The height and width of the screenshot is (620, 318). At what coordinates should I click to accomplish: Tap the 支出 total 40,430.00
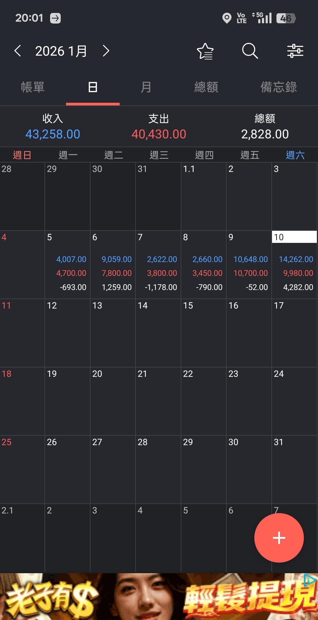(159, 134)
